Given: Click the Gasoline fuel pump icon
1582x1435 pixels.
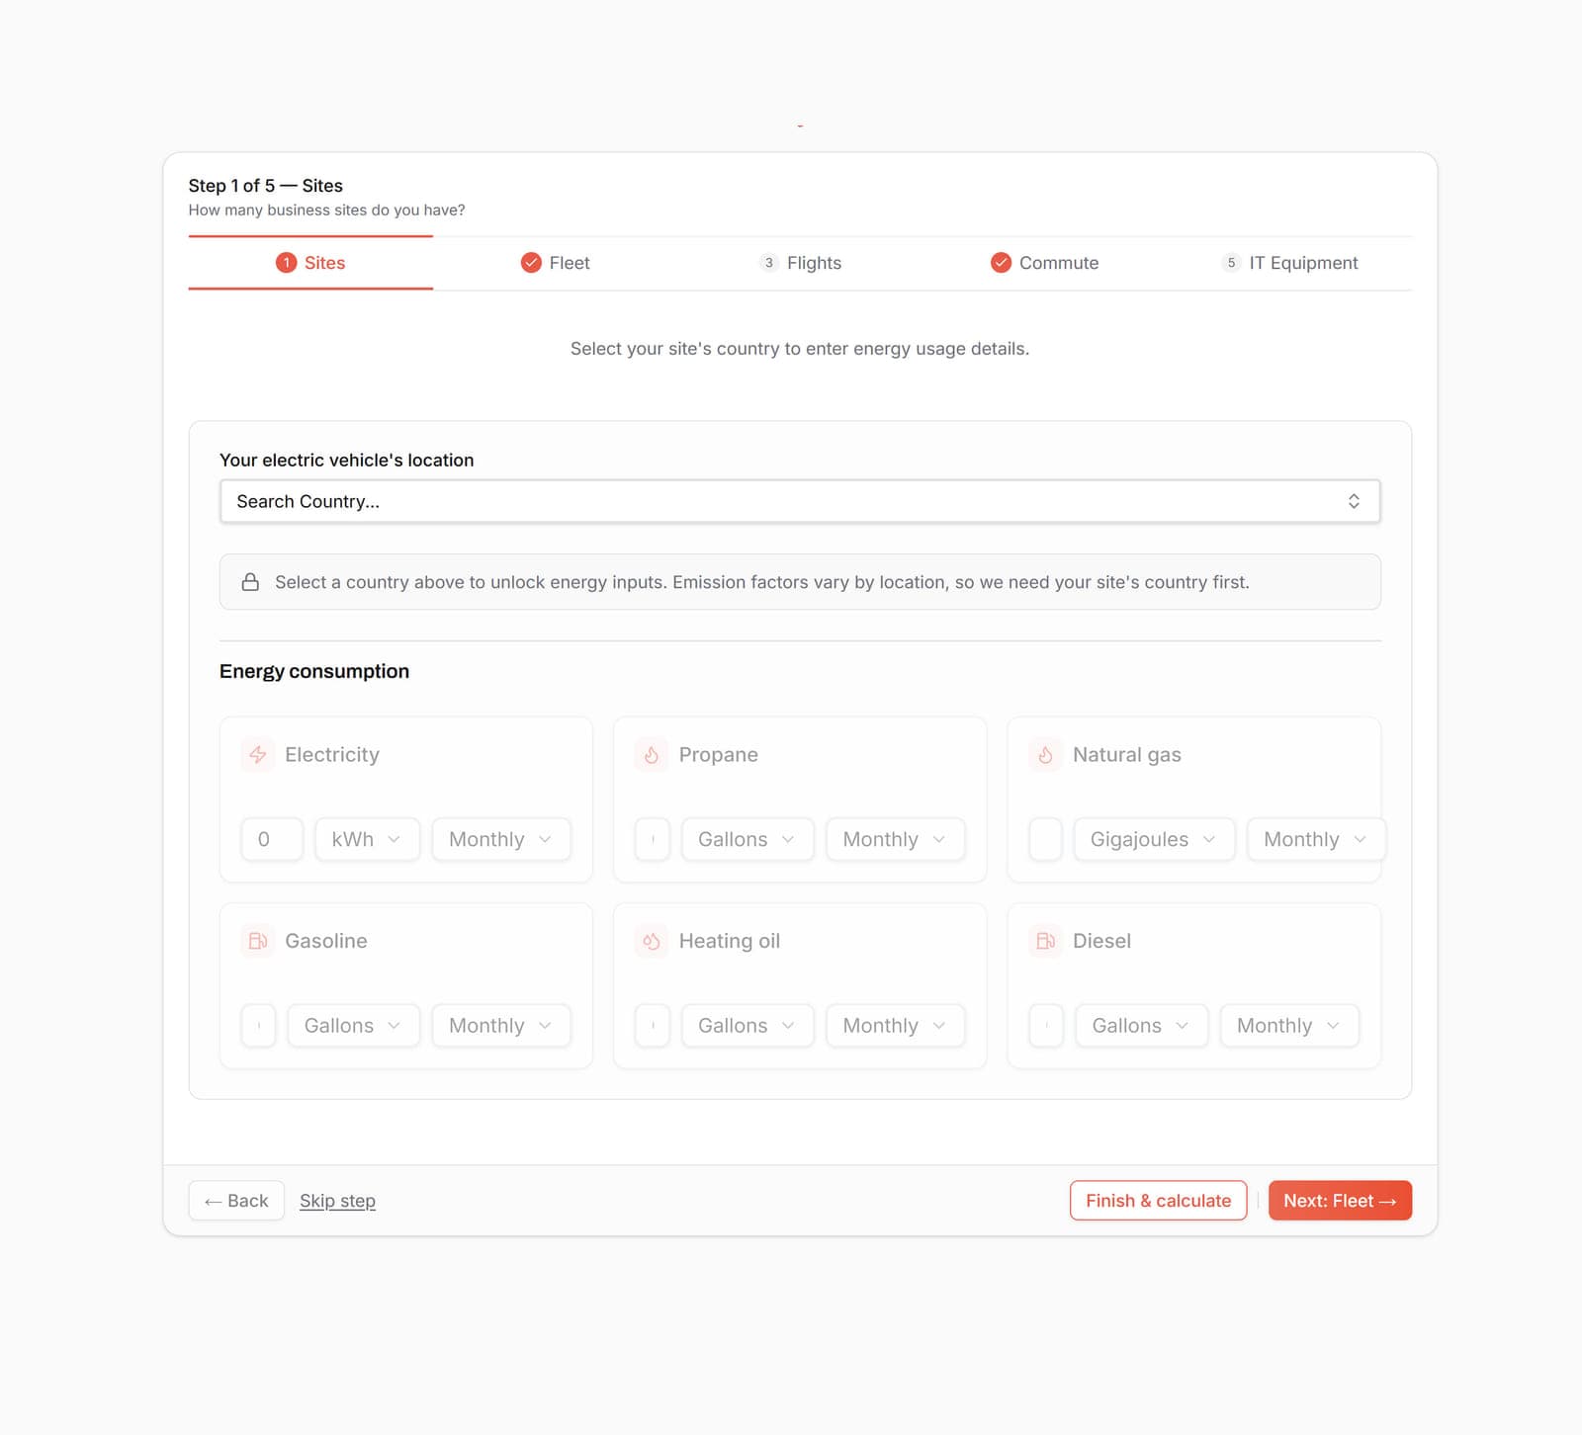Looking at the screenshot, I should [258, 941].
